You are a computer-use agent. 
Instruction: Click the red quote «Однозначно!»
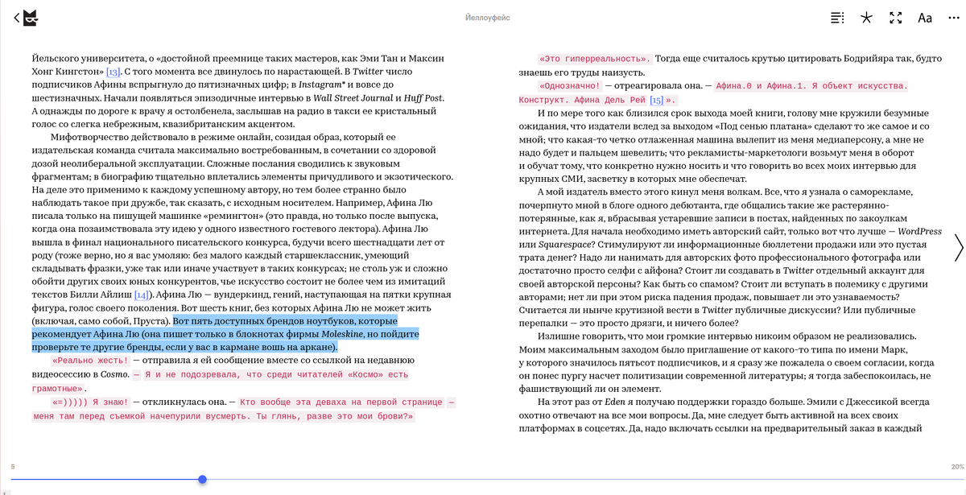point(571,85)
